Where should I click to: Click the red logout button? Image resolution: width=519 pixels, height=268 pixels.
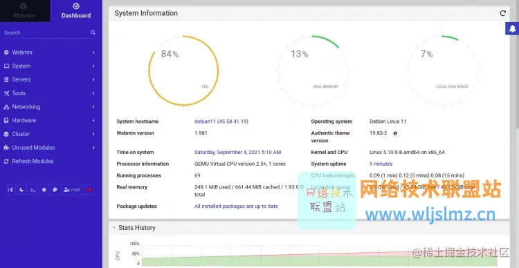[89, 190]
